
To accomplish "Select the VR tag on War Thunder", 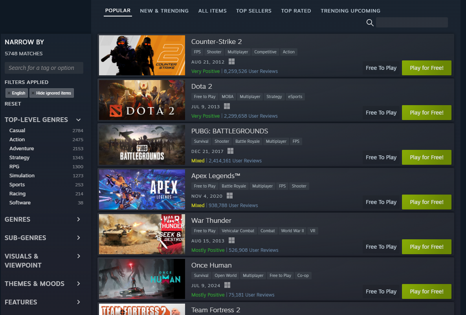I will click(x=313, y=231).
